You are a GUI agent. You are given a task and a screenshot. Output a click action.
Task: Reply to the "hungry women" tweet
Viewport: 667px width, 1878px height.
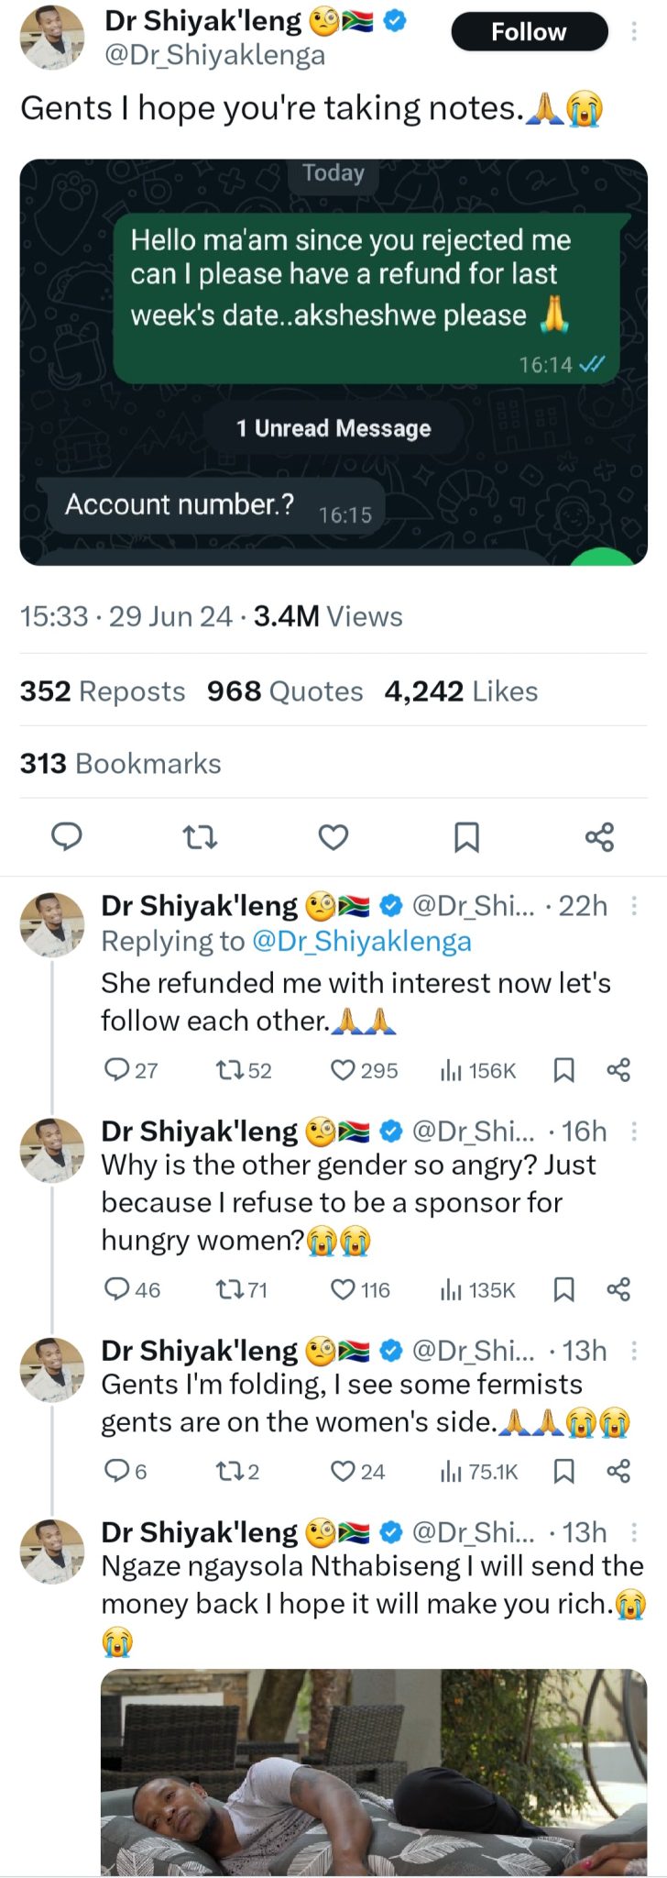117,1290
